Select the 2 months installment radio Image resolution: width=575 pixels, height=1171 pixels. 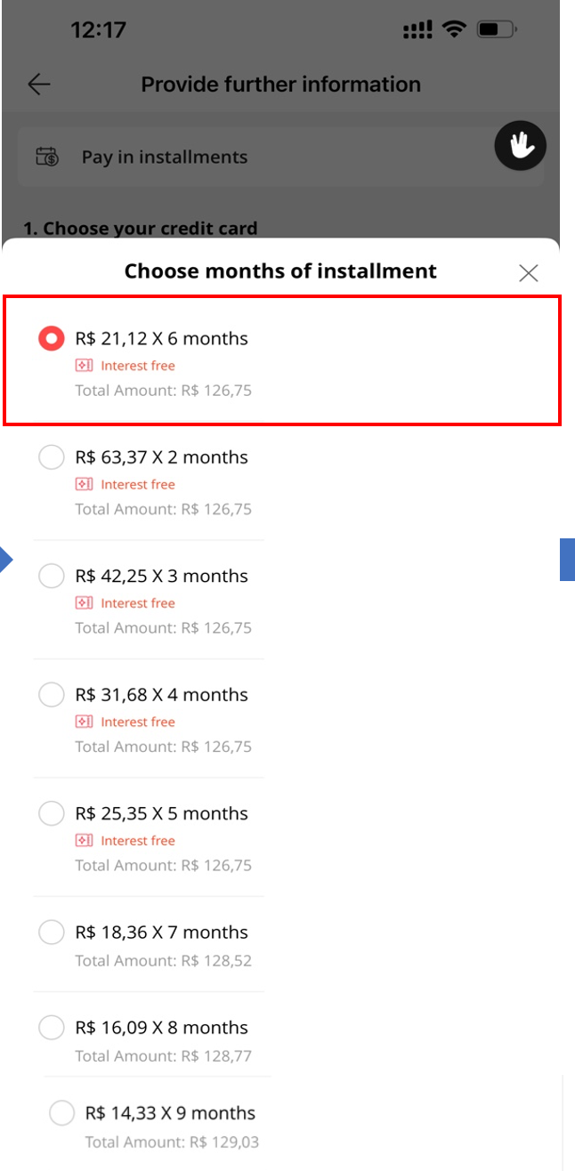(x=52, y=457)
